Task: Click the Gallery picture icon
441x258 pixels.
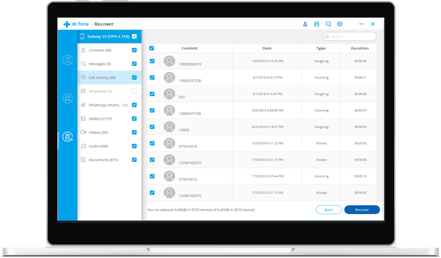Action: [x=83, y=119]
